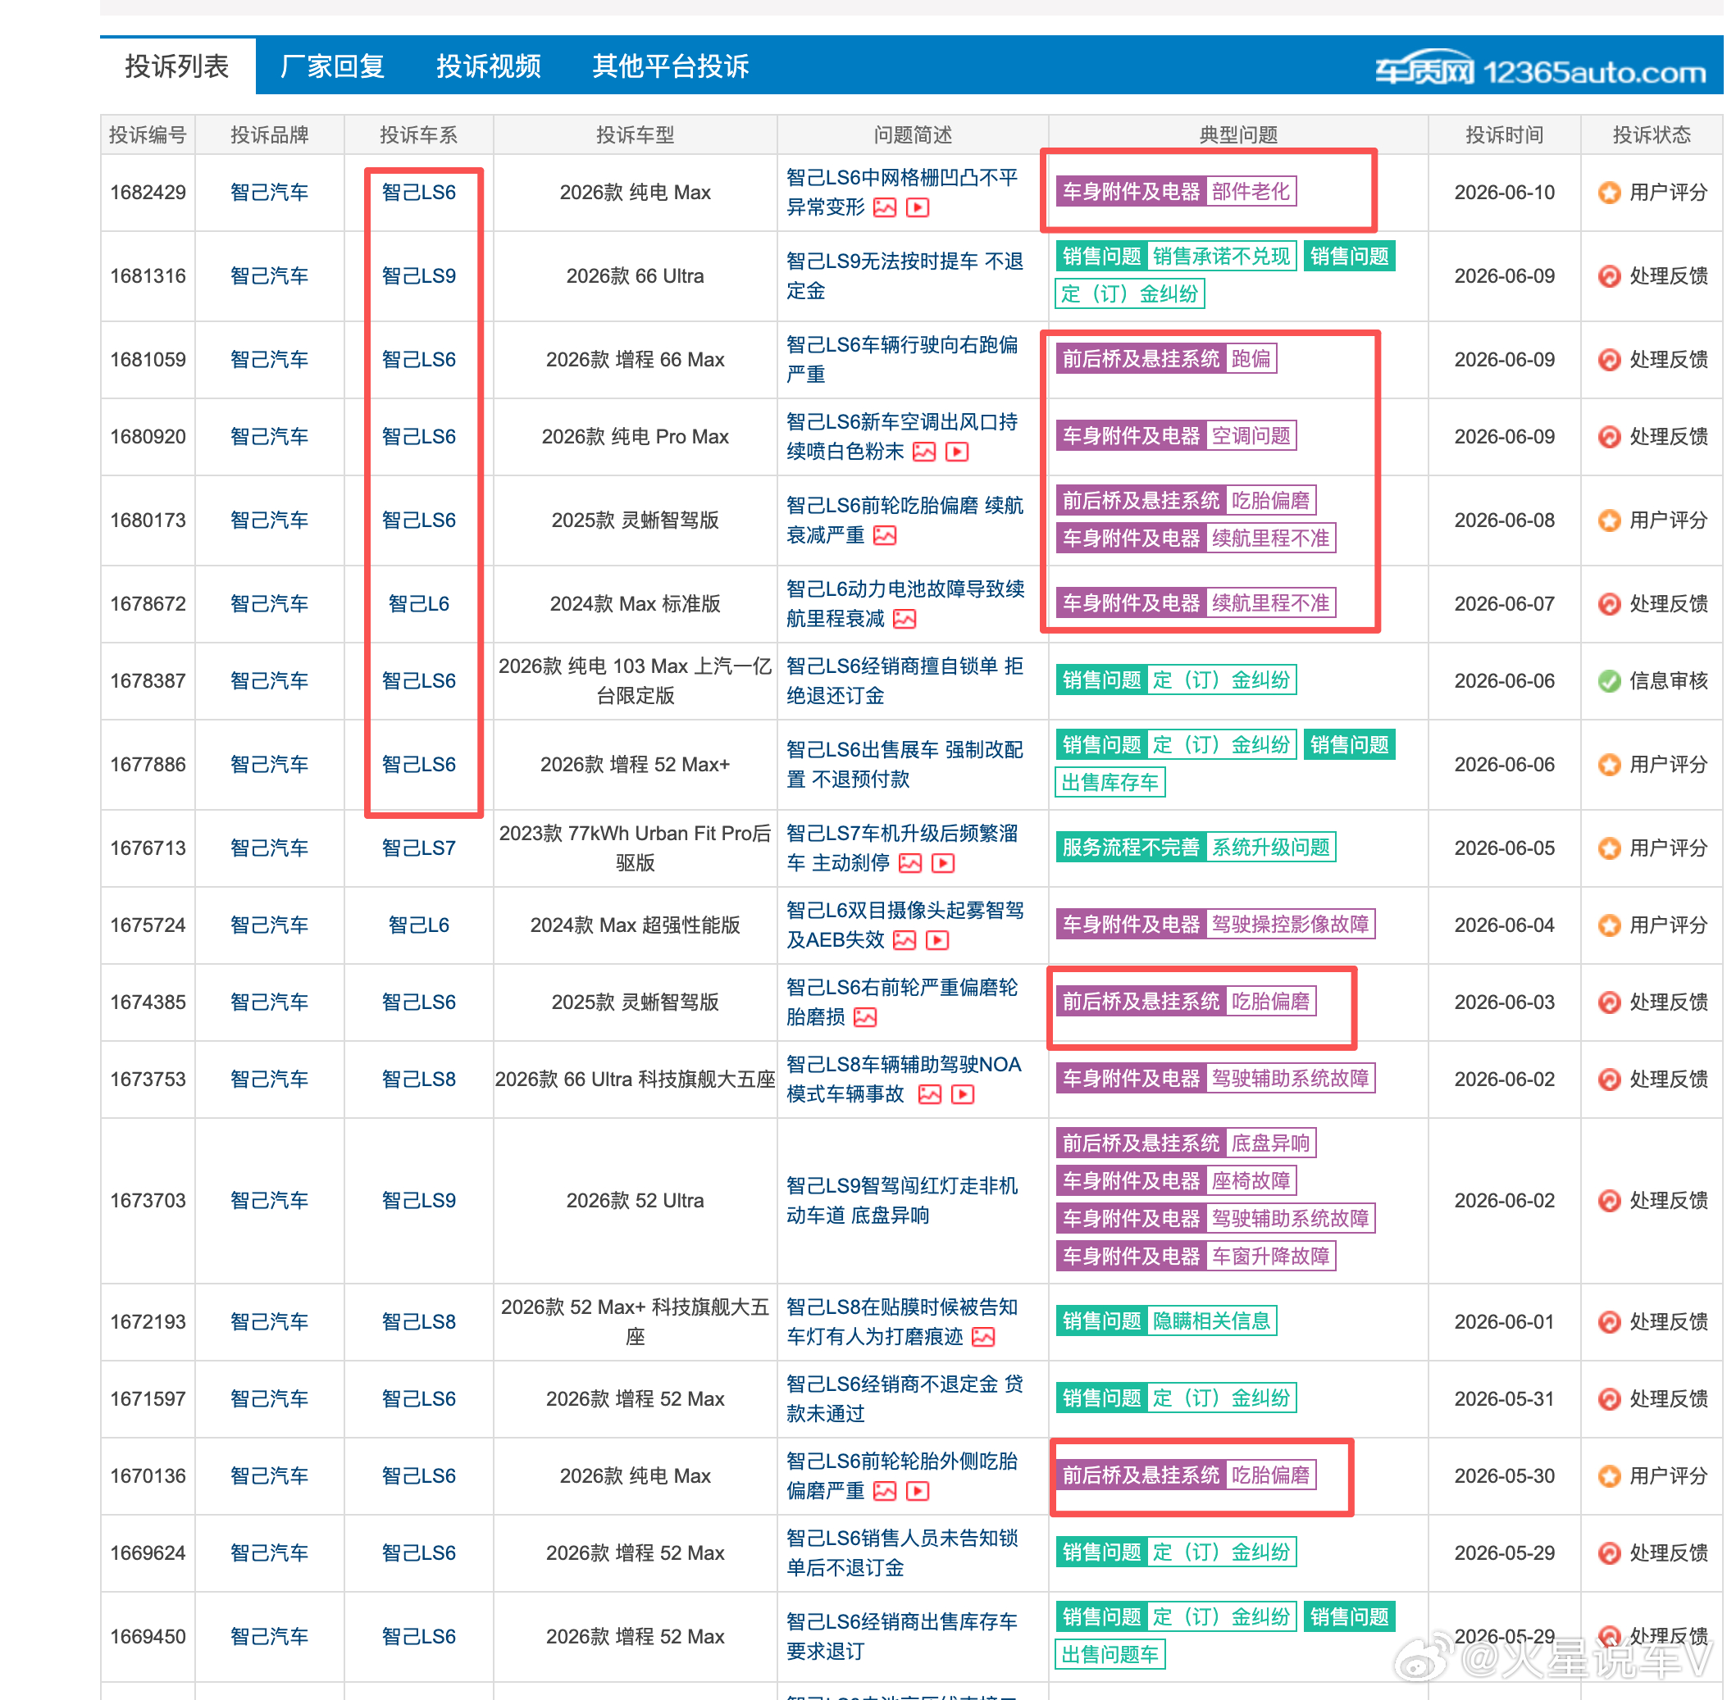
Task: Open series link 智己L6 in row 1675724
Action: (418, 926)
